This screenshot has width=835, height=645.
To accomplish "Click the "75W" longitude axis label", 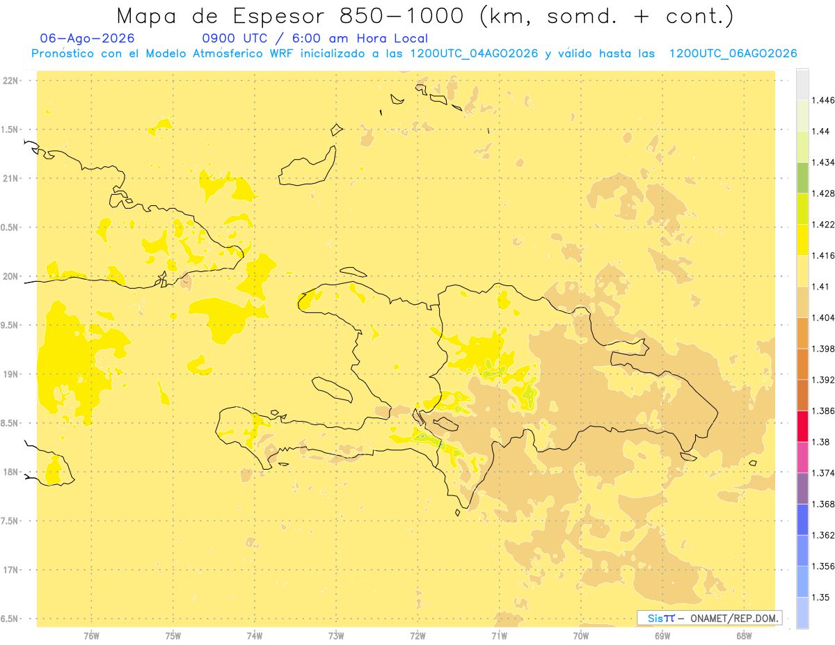I will point(173,635).
